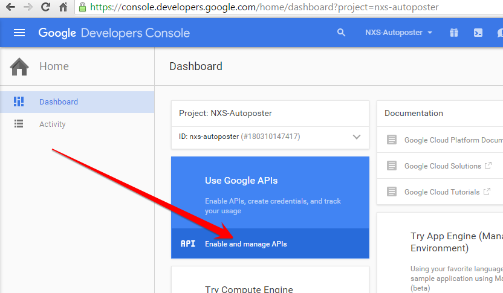Screen dimensions: 503x293
Task: Click the browser forward arrow
Action: [x=28, y=7]
